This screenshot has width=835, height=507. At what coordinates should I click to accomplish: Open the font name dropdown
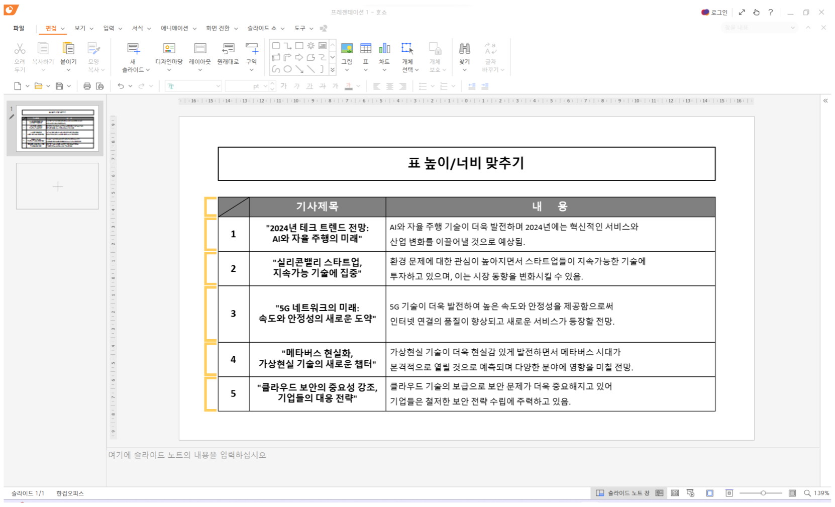[218, 86]
